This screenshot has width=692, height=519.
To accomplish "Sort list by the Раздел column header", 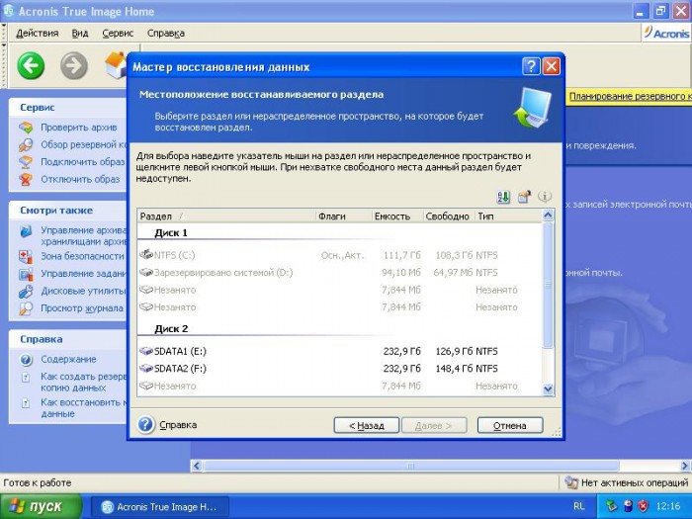I will click(226, 216).
